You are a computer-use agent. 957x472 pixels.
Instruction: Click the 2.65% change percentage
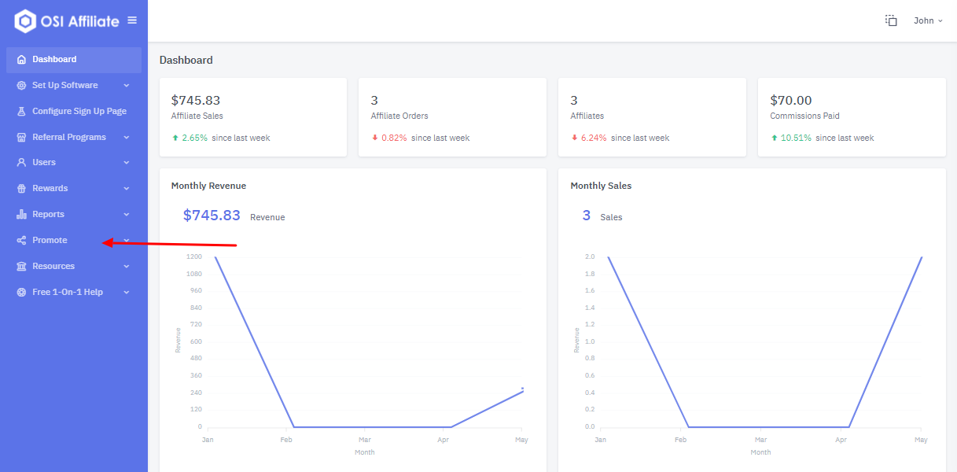click(x=194, y=138)
